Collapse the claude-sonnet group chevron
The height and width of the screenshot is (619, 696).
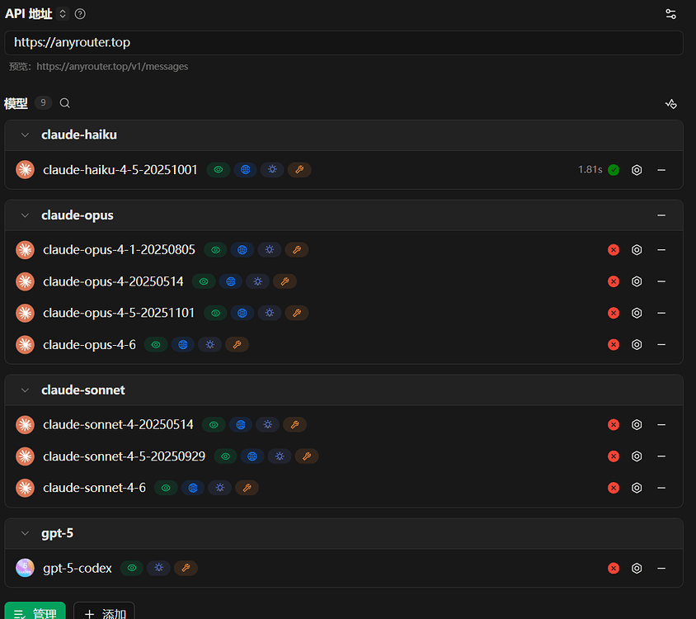click(x=25, y=390)
